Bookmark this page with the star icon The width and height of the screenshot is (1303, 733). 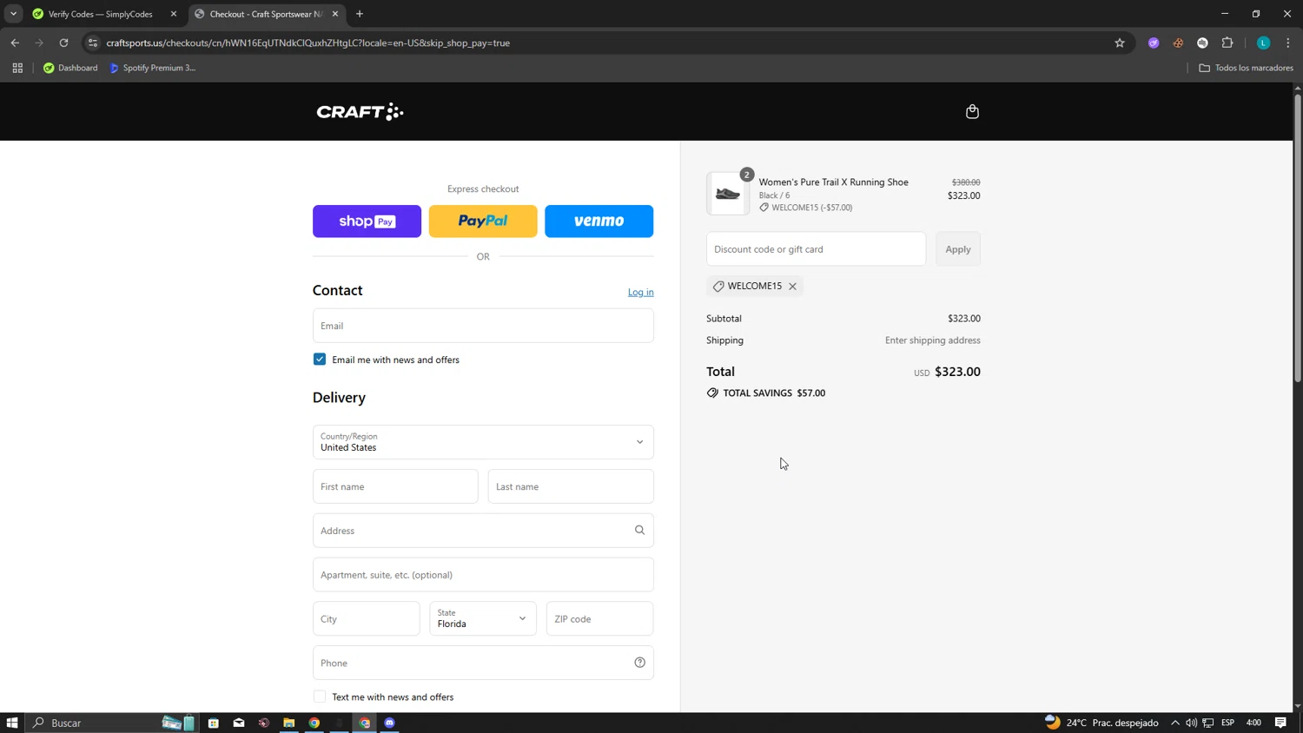point(1120,43)
